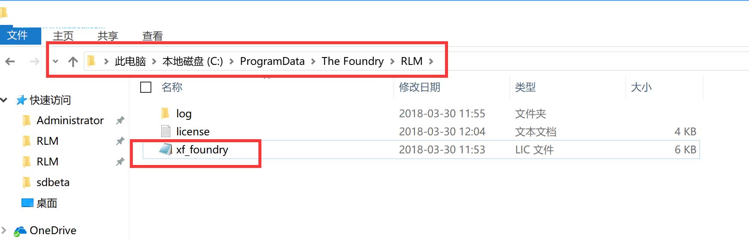Click the license text document icon
Image resolution: width=749 pixels, height=241 pixels.
point(166,131)
